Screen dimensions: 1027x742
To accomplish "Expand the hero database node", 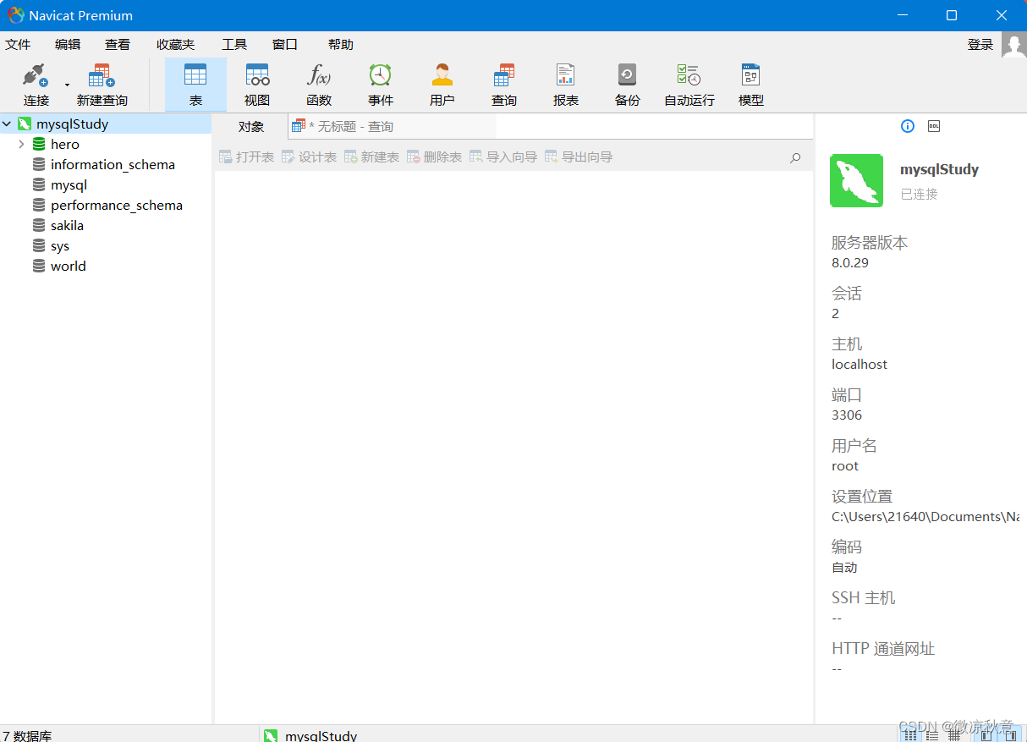I will pos(21,145).
